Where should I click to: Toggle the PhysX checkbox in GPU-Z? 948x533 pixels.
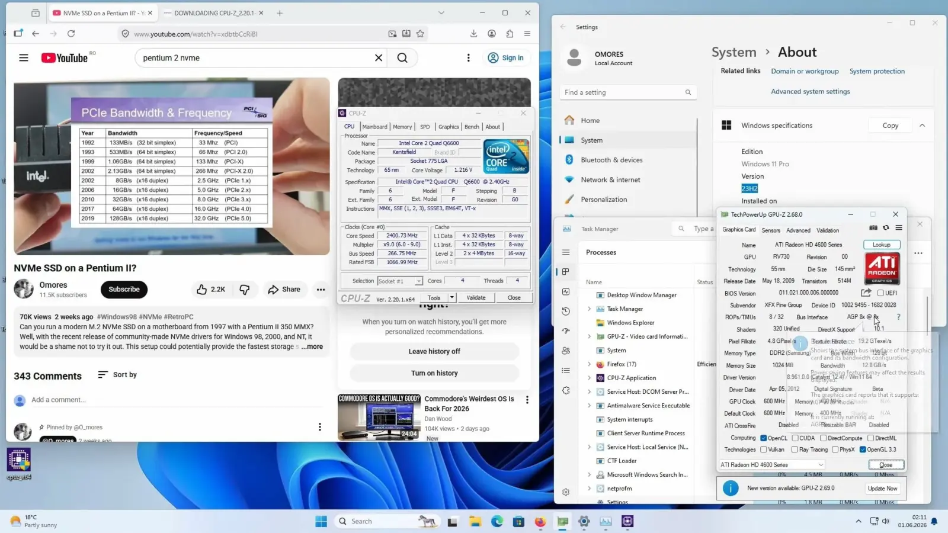click(x=835, y=449)
